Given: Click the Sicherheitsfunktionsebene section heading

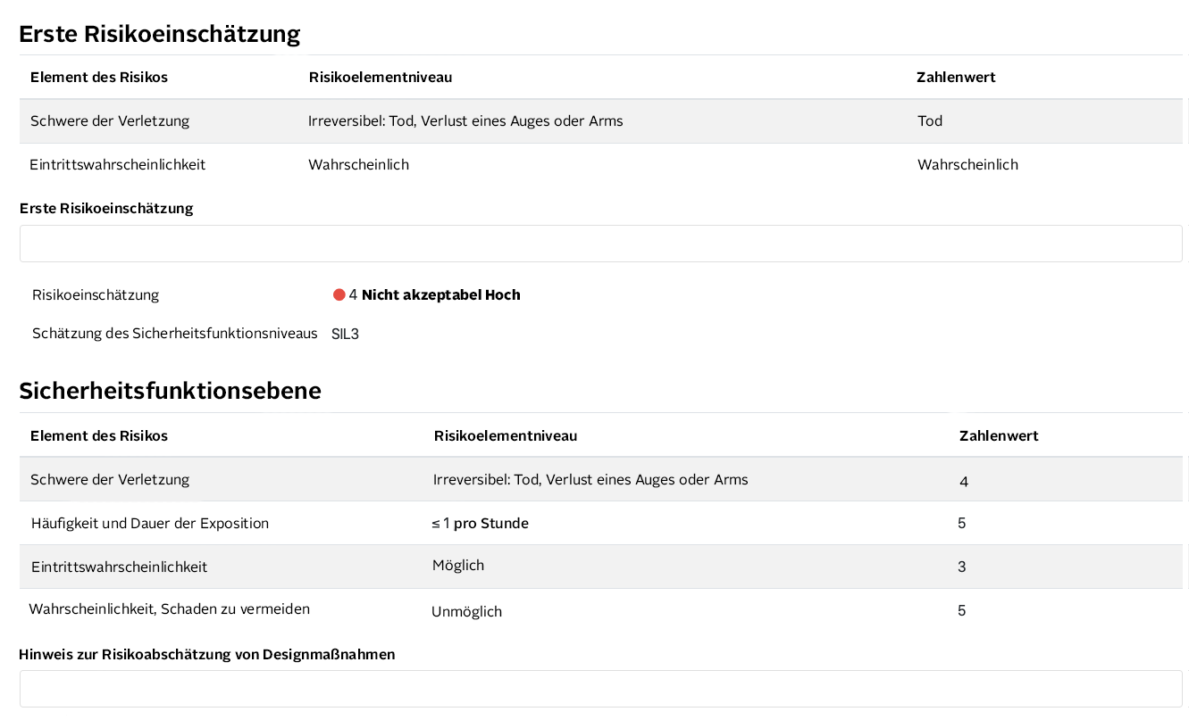Looking at the screenshot, I should (x=170, y=391).
